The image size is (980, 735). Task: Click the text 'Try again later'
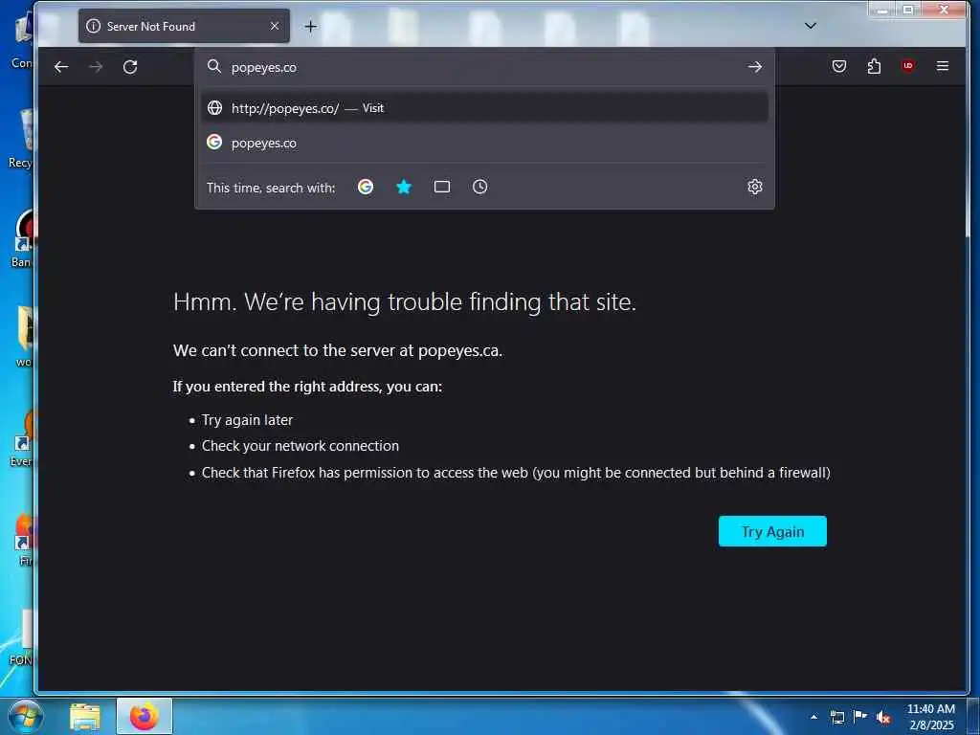[x=248, y=420]
